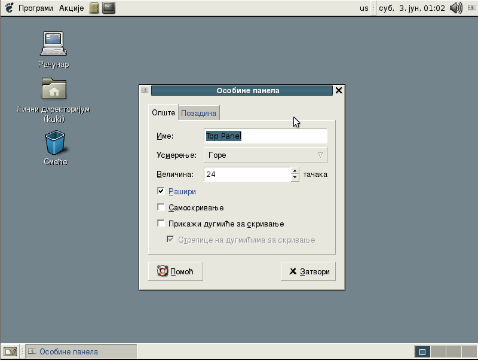Switch to the first active workspace
Image resolution: width=478 pixels, height=361 pixels.
(x=422, y=352)
